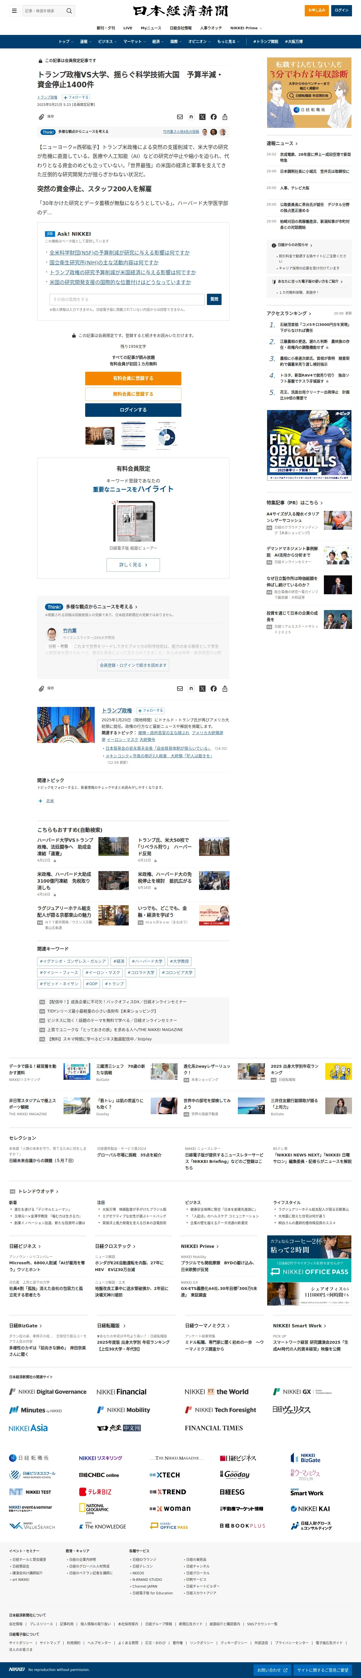Open the hamburger menu in the header
Screen dimensions: 361x1678
[x=14, y=10]
